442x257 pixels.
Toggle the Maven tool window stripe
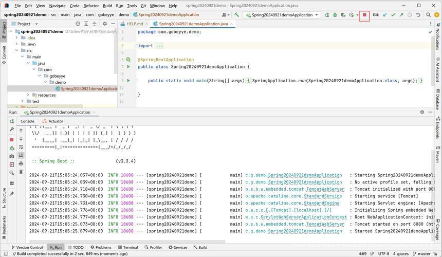(438, 154)
